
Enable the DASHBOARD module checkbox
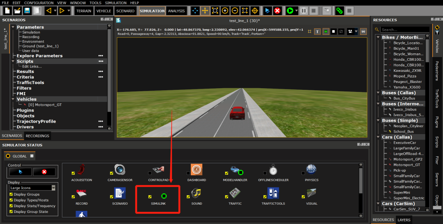coord(188,173)
